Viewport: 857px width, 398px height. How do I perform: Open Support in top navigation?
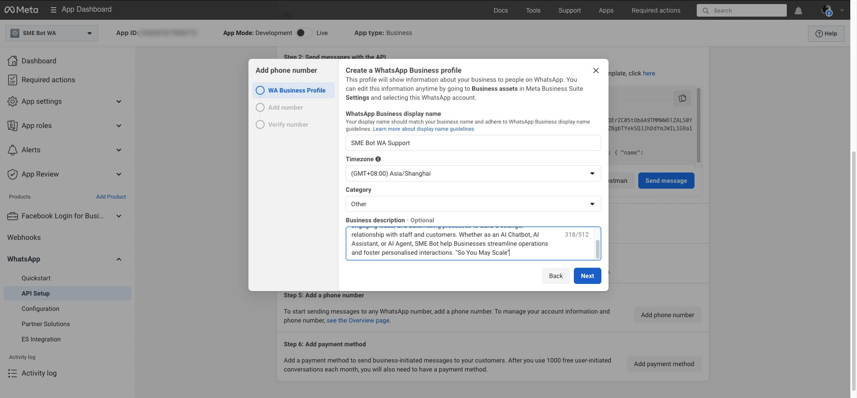[569, 10]
